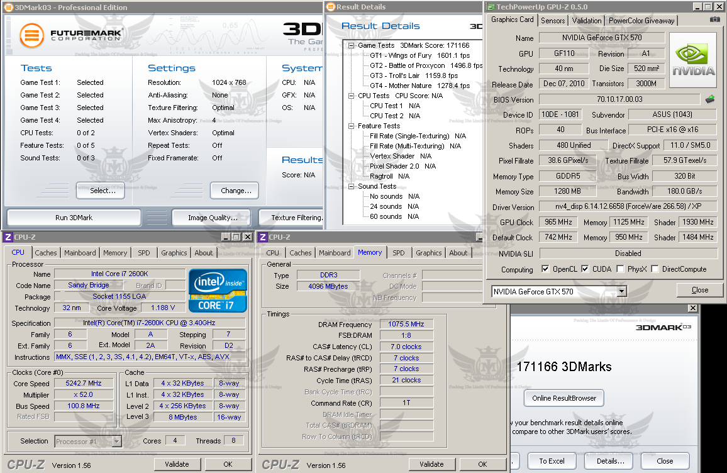The height and width of the screenshot is (473, 727).
Task: Click the BIOS Version field in GPU-Z
Action: [x=619, y=99]
